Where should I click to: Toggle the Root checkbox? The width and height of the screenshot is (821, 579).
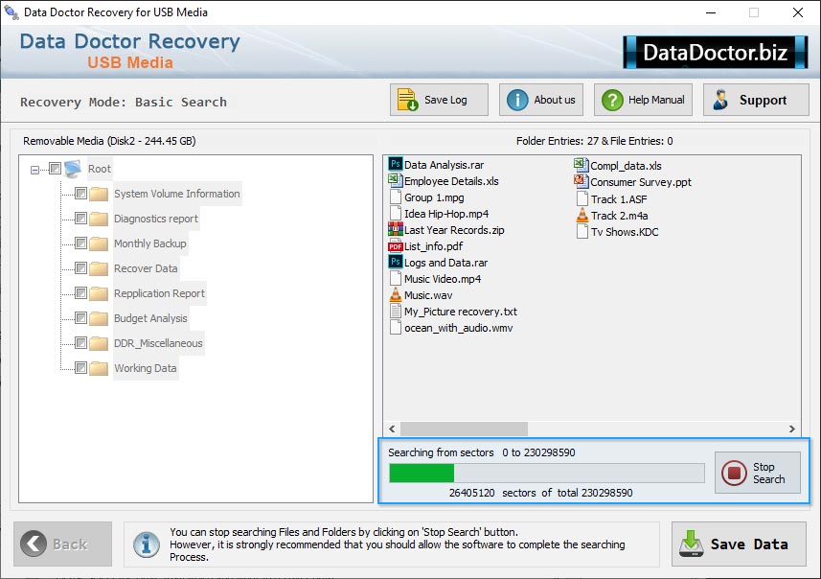click(x=55, y=168)
